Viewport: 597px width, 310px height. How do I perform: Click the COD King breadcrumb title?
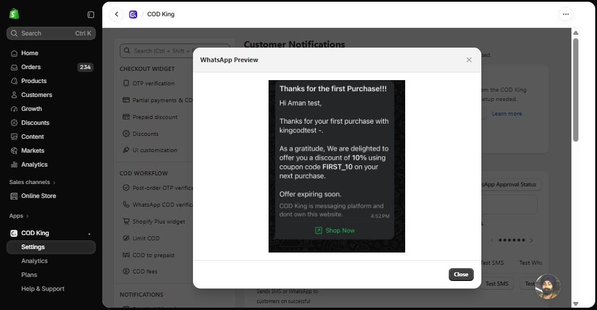pos(160,15)
